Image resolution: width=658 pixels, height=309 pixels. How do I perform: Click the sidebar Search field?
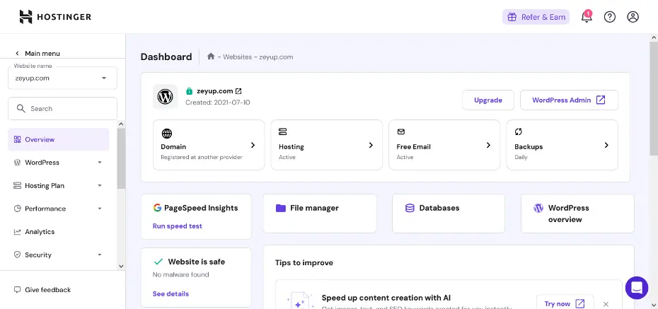62,109
